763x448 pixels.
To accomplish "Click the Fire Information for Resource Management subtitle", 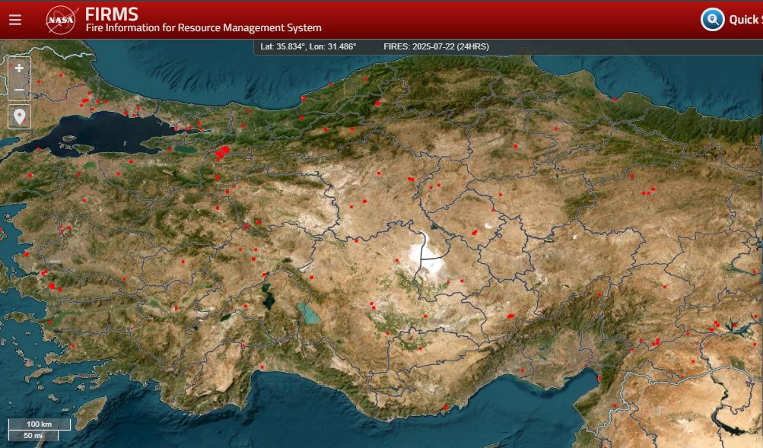I will (203, 28).
